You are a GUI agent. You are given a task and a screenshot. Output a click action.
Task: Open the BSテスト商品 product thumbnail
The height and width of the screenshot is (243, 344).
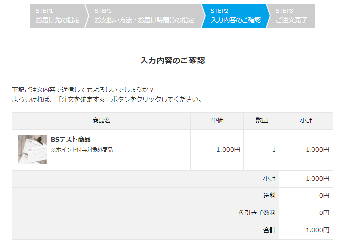click(33, 150)
